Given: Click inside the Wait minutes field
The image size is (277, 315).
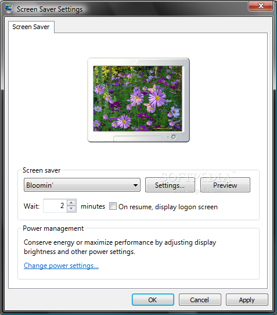Looking at the screenshot, I should click(55, 206).
